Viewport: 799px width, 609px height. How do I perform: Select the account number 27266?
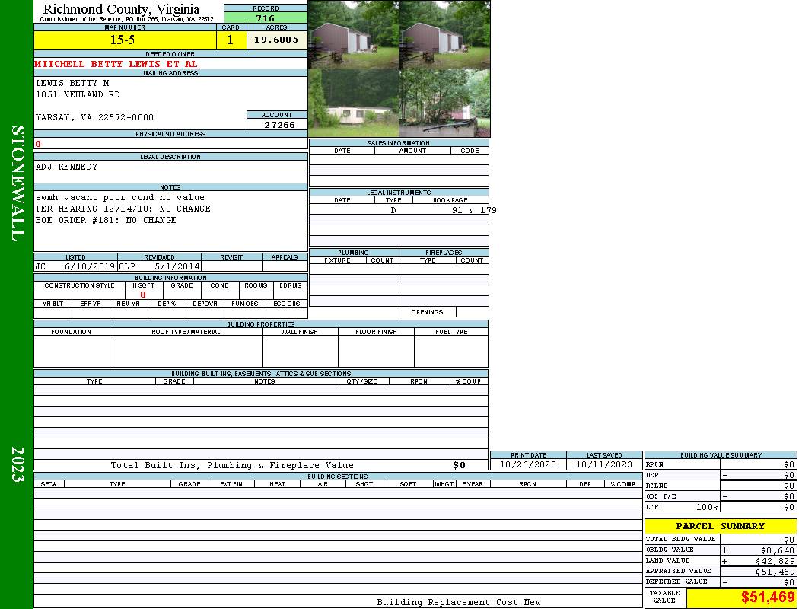point(279,124)
